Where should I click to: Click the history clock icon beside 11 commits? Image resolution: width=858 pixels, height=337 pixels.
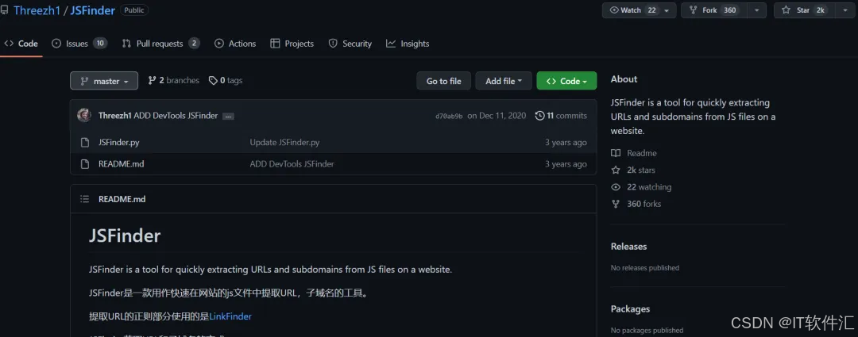(539, 116)
